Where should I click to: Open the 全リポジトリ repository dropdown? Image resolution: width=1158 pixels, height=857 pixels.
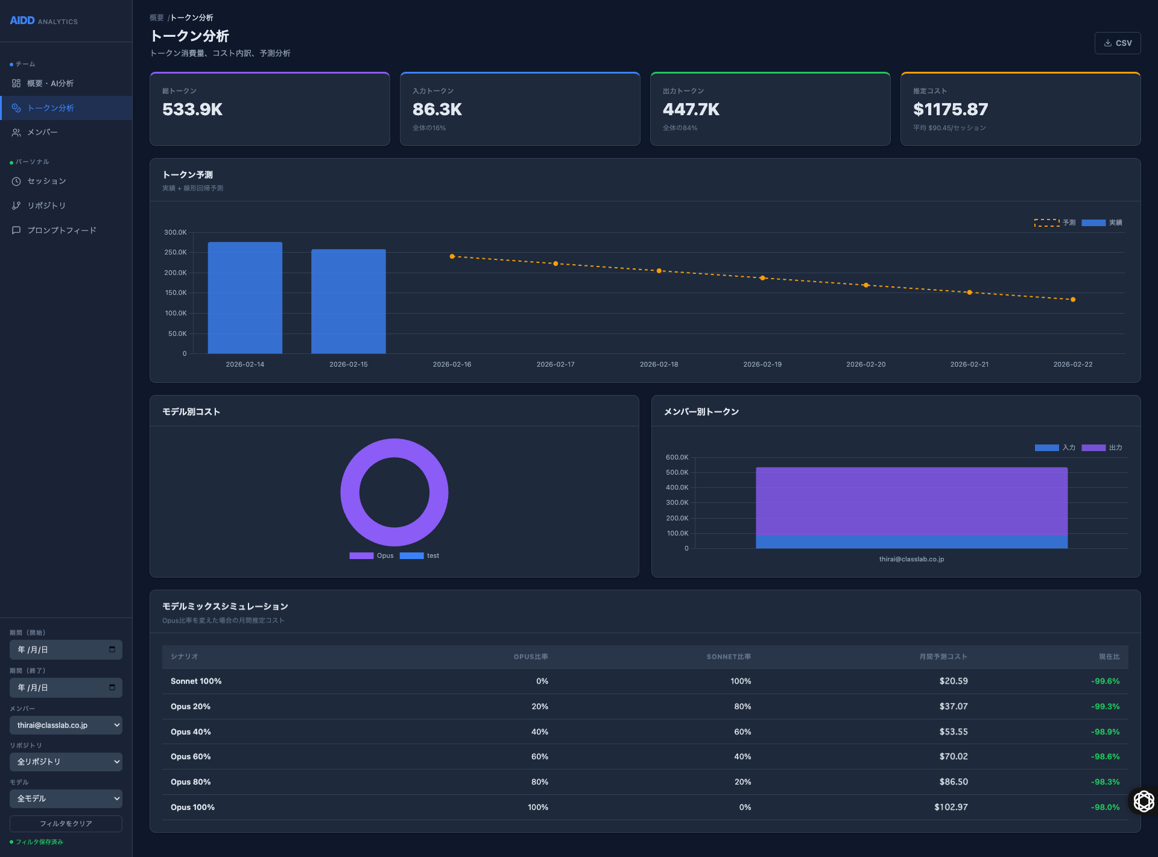[x=66, y=762]
